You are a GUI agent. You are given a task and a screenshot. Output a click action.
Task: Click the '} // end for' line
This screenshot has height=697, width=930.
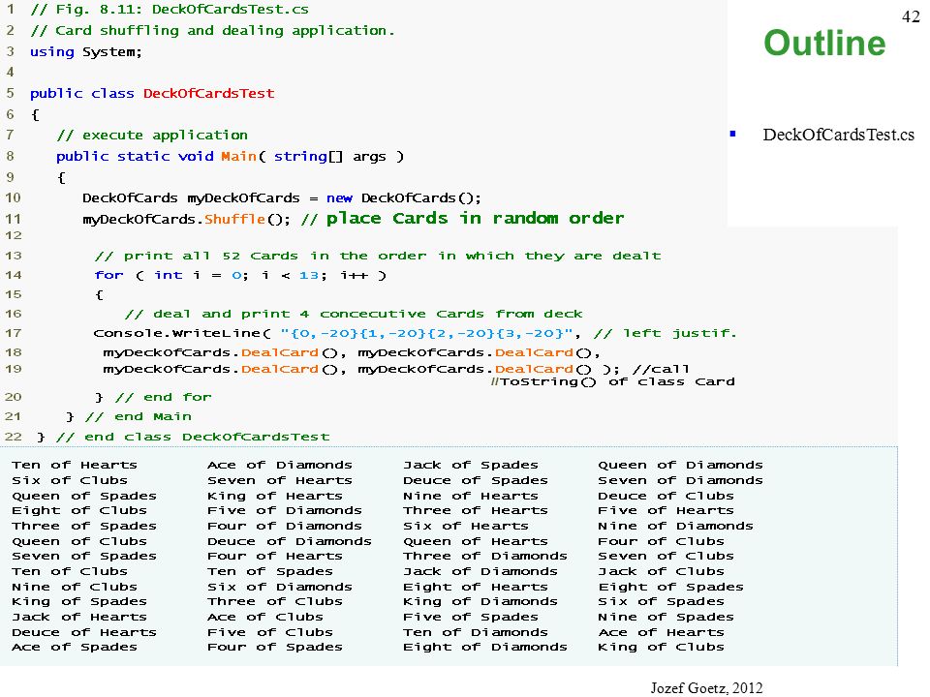tap(153, 397)
